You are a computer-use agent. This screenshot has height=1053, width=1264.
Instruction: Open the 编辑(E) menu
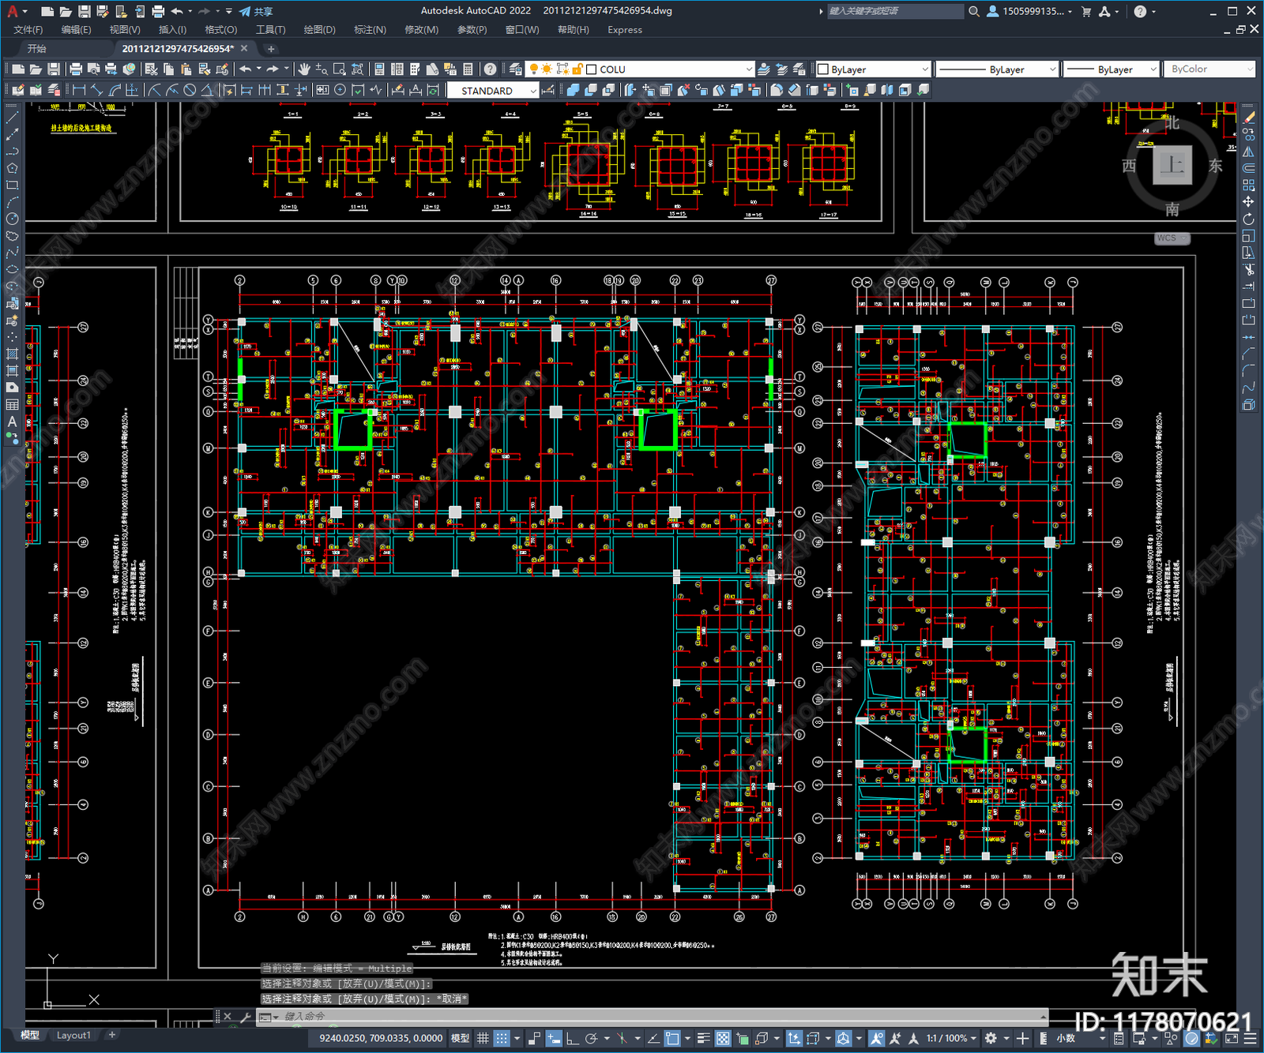point(76,30)
